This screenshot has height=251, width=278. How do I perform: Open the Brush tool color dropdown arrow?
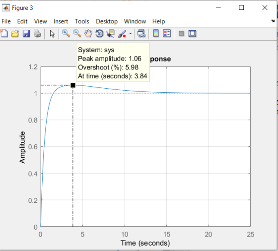coord(130,33)
